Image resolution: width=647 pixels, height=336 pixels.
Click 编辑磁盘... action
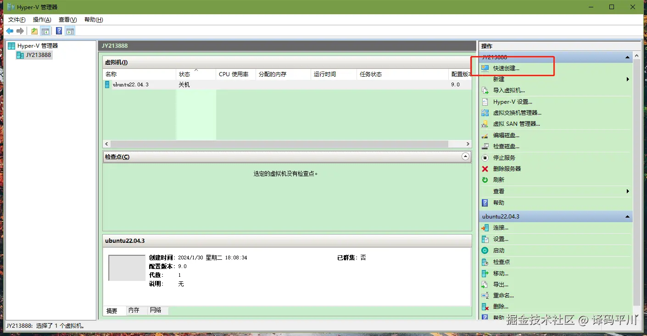tap(506, 135)
